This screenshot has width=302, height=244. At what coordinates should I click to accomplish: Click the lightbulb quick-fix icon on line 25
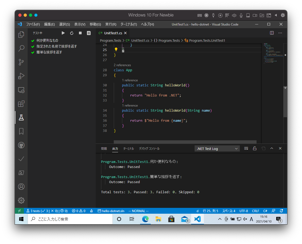click(116, 49)
